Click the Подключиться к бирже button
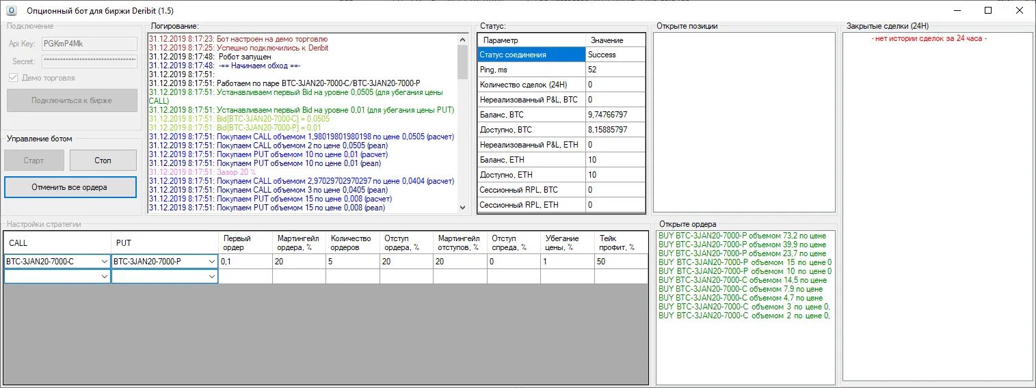The width and height of the screenshot is (1036, 388). point(72,100)
